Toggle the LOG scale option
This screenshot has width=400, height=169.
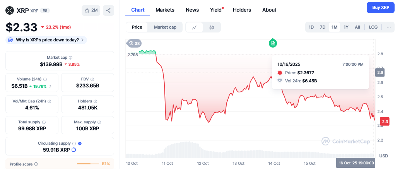pyautogui.click(x=373, y=27)
